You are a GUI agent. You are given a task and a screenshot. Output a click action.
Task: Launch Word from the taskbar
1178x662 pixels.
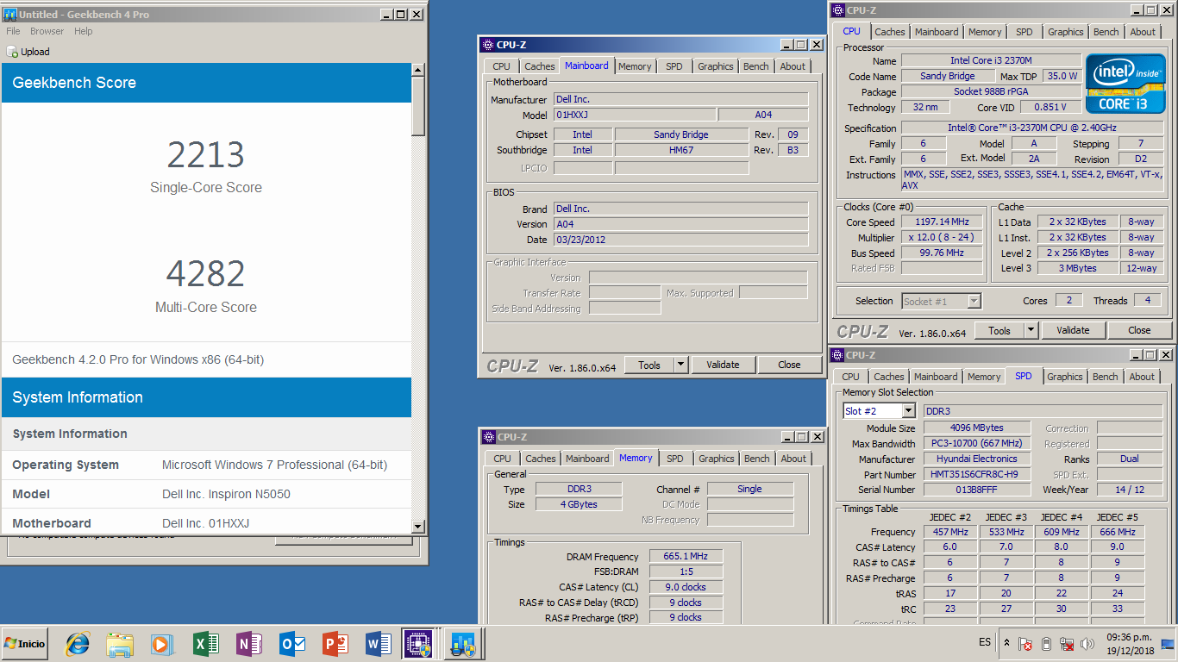click(x=378, y=644)
